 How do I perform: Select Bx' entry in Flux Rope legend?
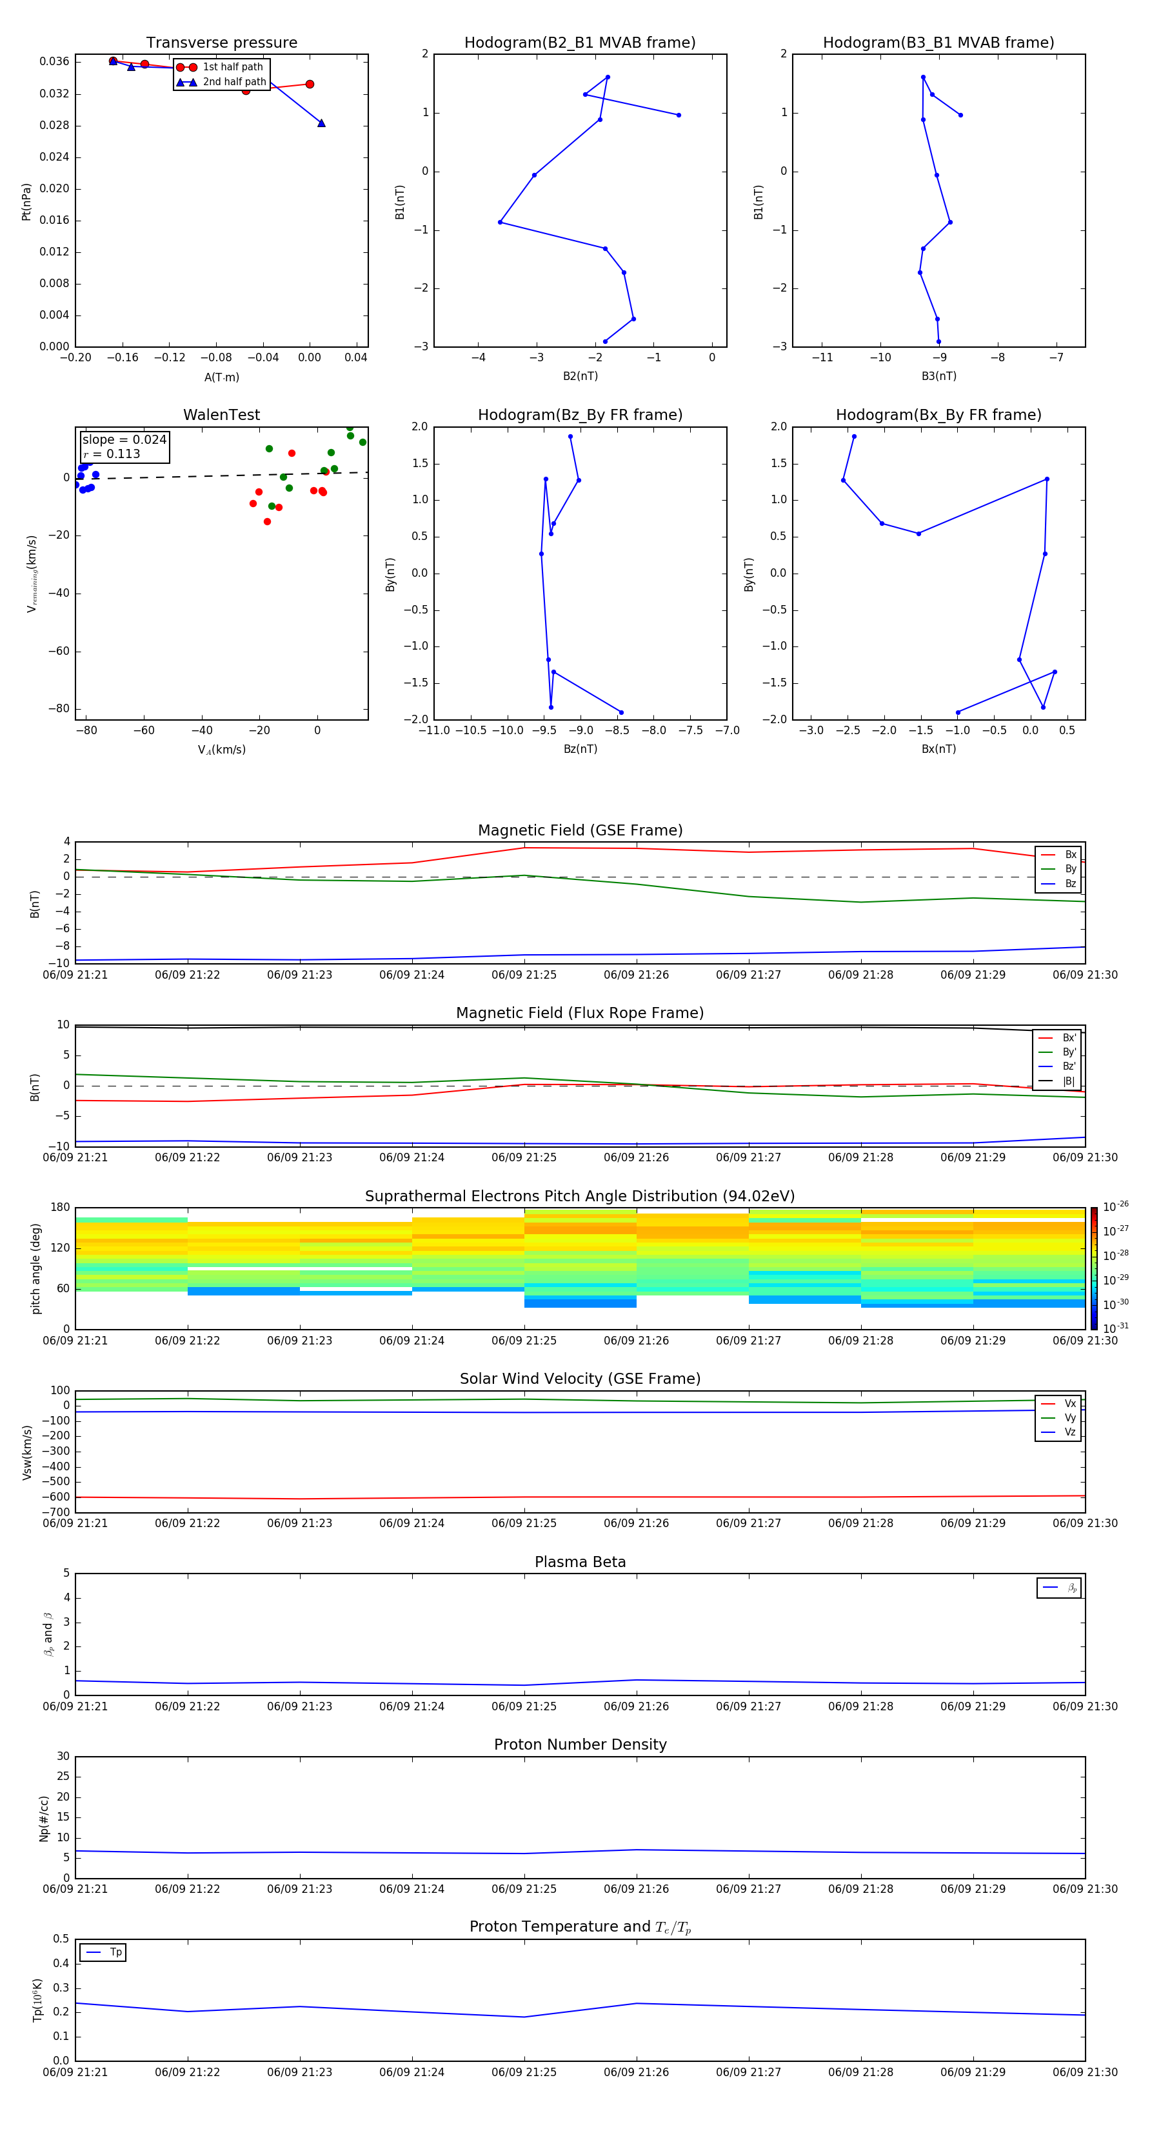pyautogui.click(x=1057, y=1038)
